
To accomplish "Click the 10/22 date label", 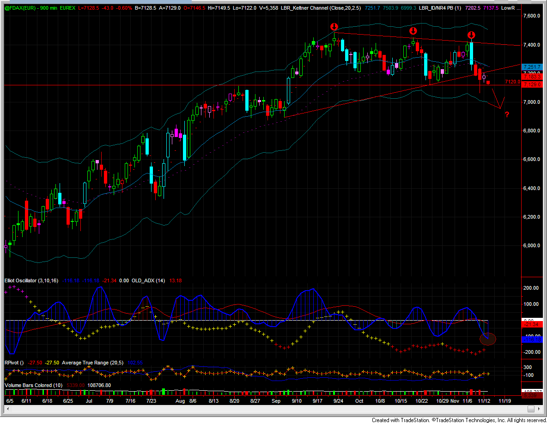I will point(421,401).
